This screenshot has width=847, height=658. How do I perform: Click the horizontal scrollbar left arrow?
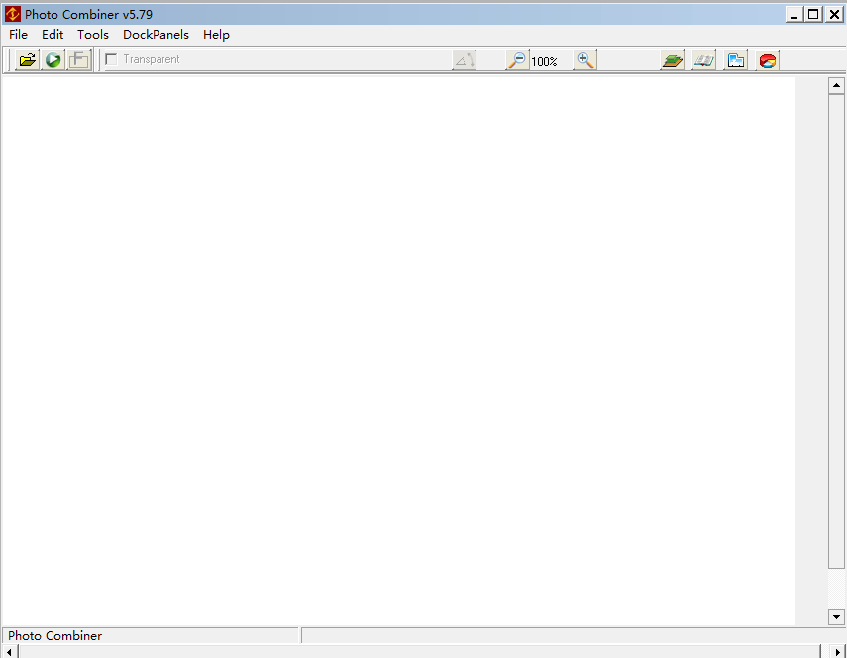click(x=9, y=652)
